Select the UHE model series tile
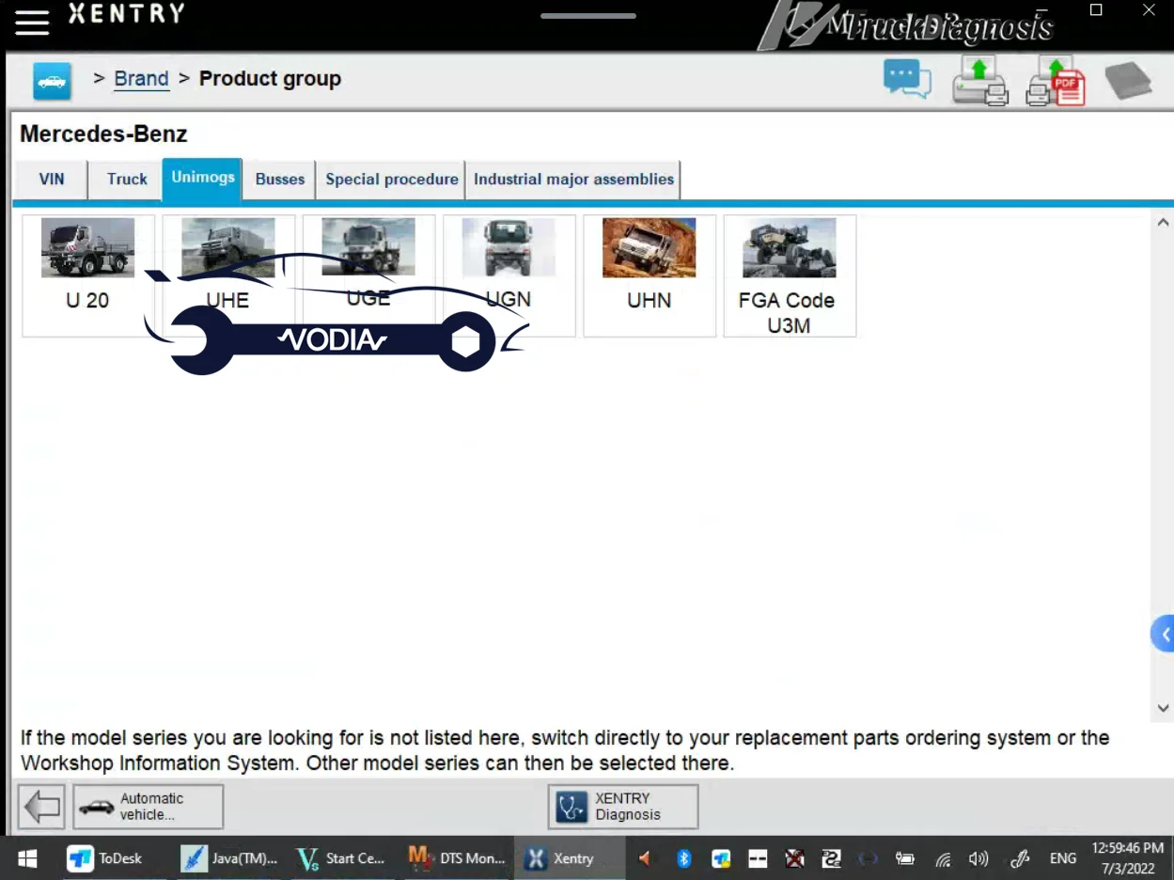Image resolution: width=1174 pixels, height=880 pixels. 228,275
